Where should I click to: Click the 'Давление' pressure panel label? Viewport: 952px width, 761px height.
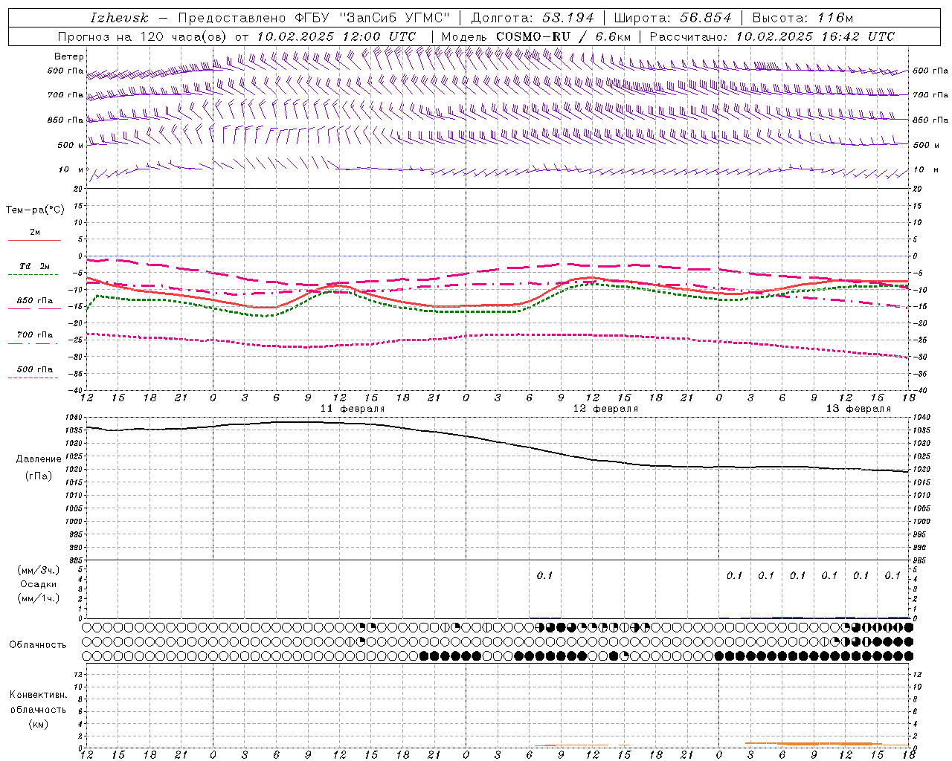(39, 459)
